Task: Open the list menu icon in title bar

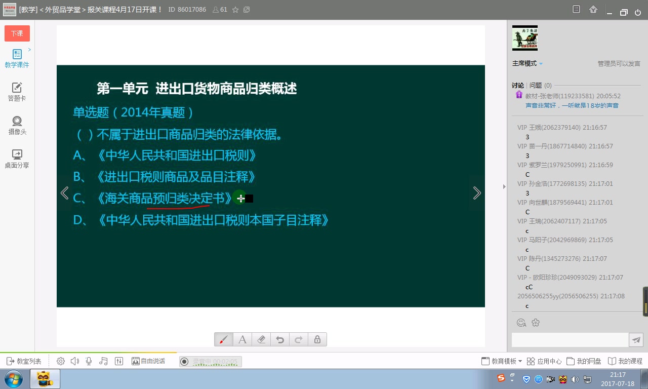Action: pyautogui.click(x=576, y=9)
